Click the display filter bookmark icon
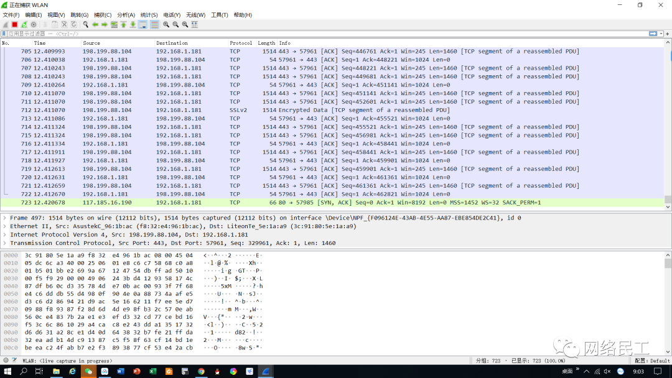Screen dimensions: 672x378 pos(4,34)
